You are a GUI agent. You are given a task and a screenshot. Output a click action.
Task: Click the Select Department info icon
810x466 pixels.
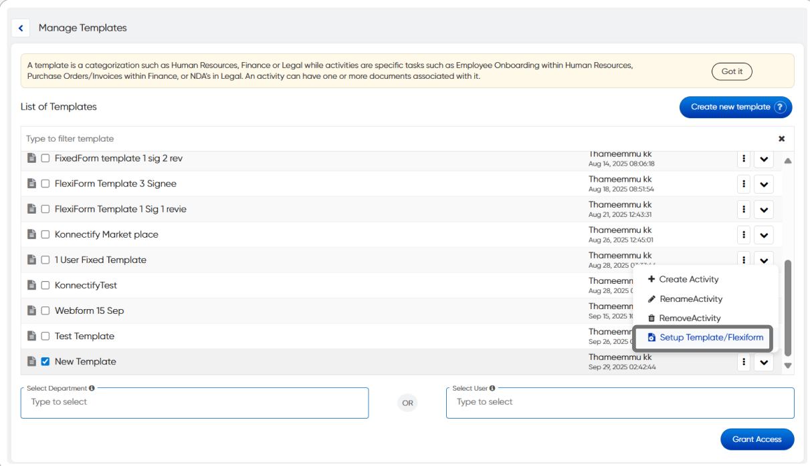pos(92,388)
